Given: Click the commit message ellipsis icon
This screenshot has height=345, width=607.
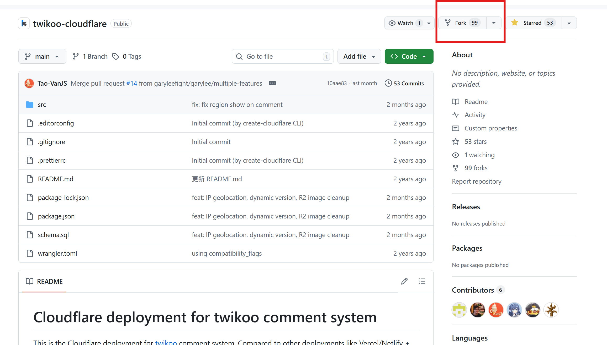Looking at the screenshot, I should 272,83.
